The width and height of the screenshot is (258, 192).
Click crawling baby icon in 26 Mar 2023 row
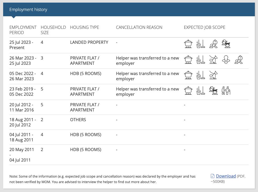[x=239, y=60]
